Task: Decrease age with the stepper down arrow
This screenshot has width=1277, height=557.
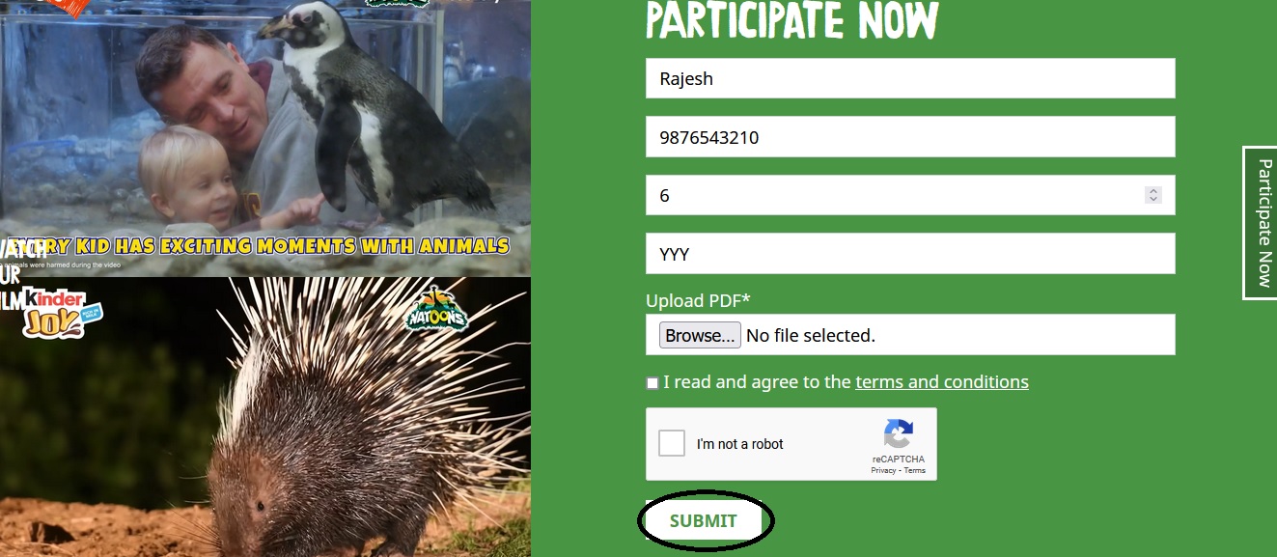Action: pyautogui.click(x=1152, y=199)
